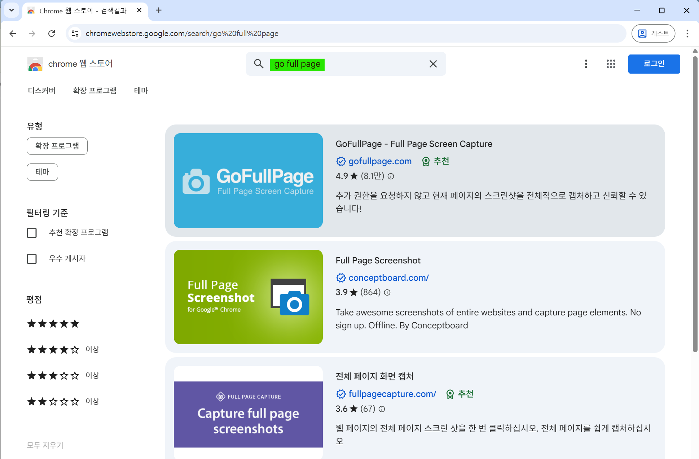Viewport: 699px width, 459px height.
Task: Open 게스트 profile menu
Action: pos(653,34)
